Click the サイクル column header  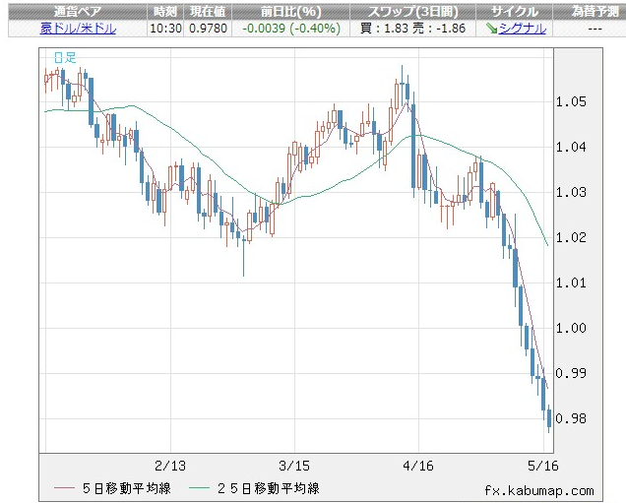tap(516, 11)
